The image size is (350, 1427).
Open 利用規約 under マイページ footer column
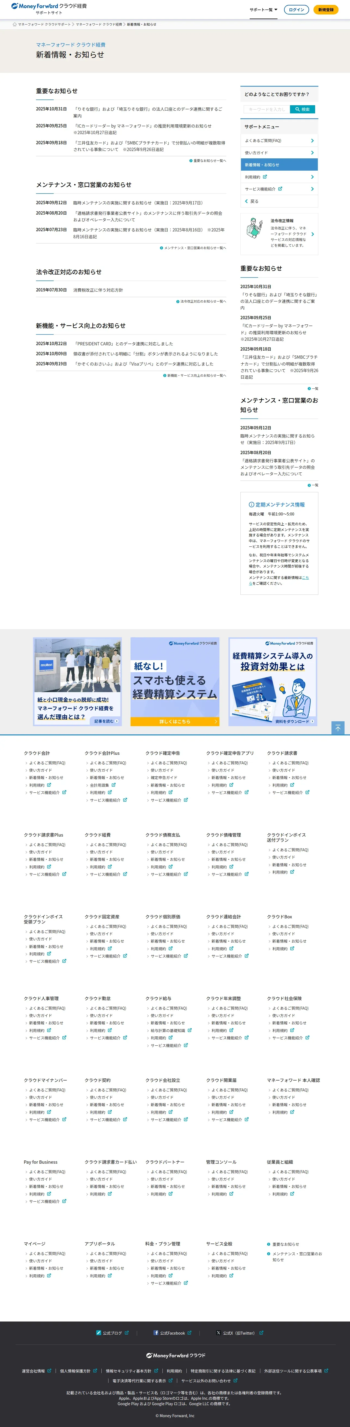37,1276
